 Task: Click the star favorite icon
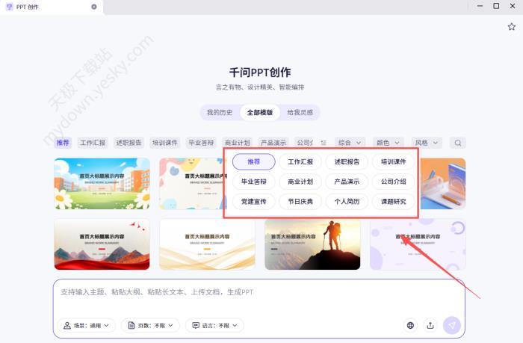[512, 27]
